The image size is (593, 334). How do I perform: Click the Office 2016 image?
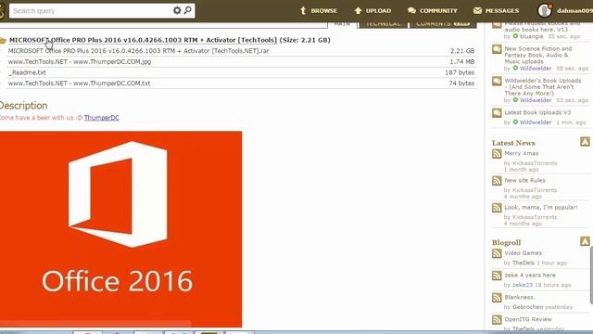tap(120, 229)
